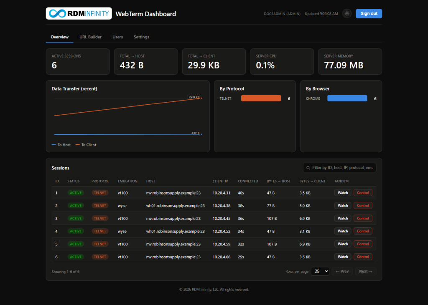Click client IP 10.20.4.31
428x305 pixels.
[x=222, y=193]
